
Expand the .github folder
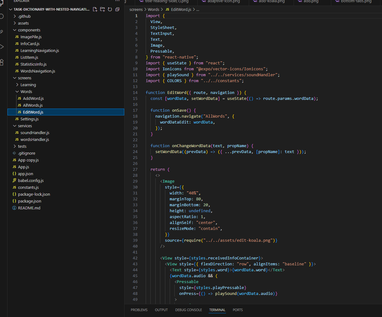tap(15, 16)
